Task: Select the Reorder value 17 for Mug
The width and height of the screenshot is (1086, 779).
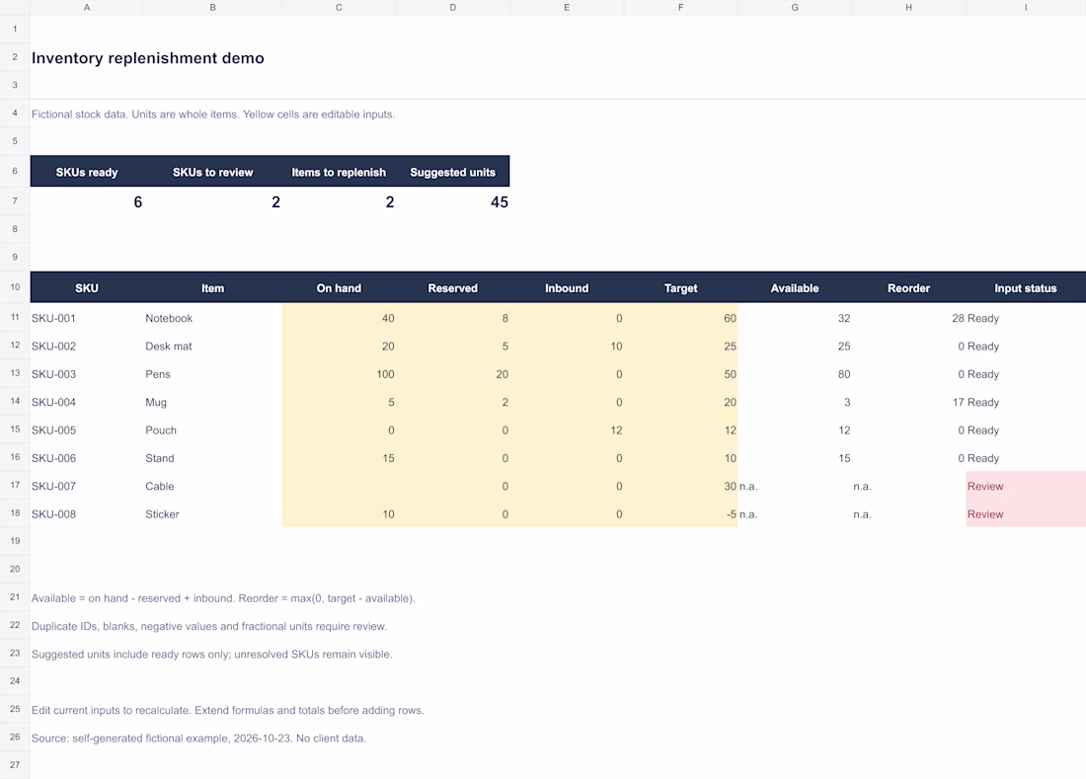Action: tap(908, 402)
